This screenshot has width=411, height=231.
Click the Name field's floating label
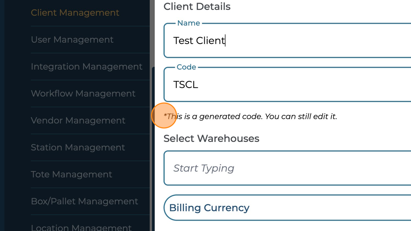coord(189,23)
